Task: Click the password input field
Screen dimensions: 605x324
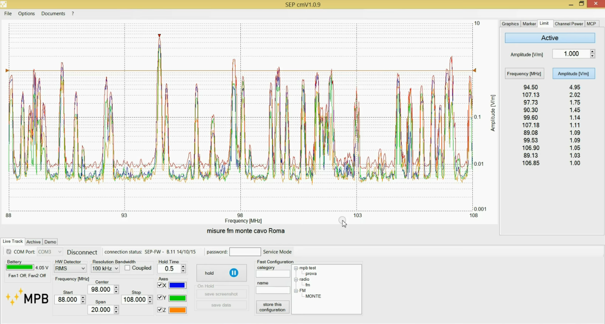Action: [245, 252]
